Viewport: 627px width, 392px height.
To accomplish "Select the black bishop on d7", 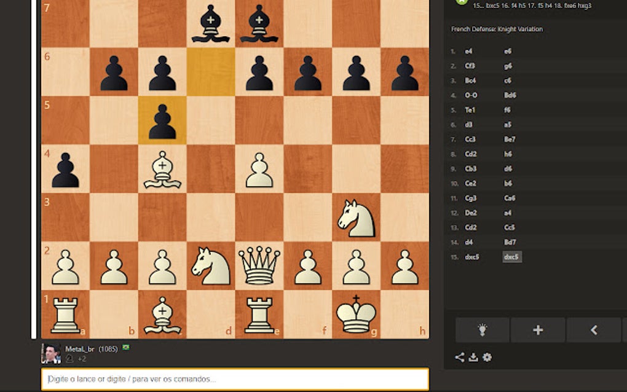I will click(x=211, y=23).
